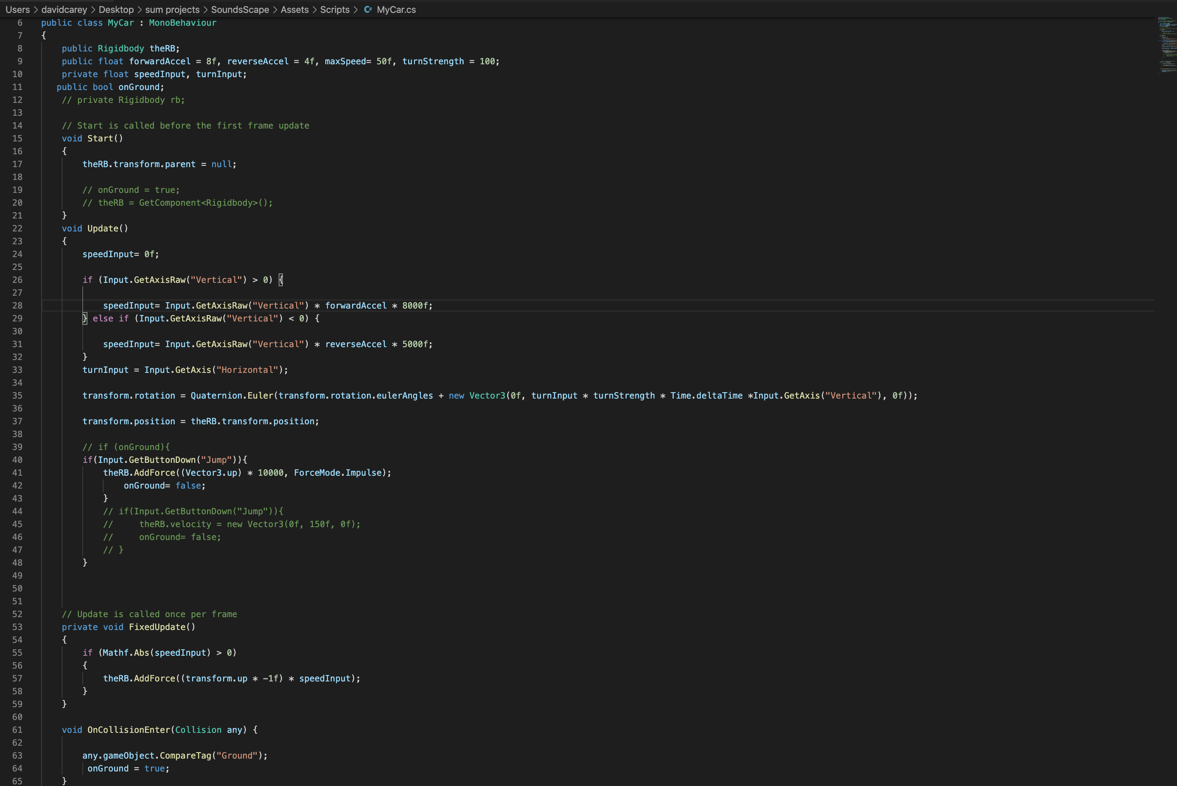Open the Scripts breadcrumb folder
Screen dimensions: 1177x786
tap(334, 9)
